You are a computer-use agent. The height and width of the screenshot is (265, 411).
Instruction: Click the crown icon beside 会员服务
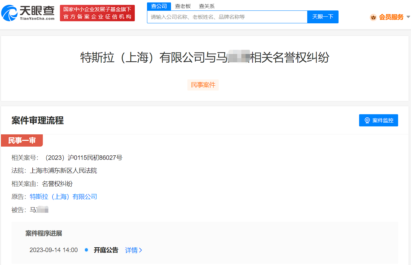tap(373, 17)
